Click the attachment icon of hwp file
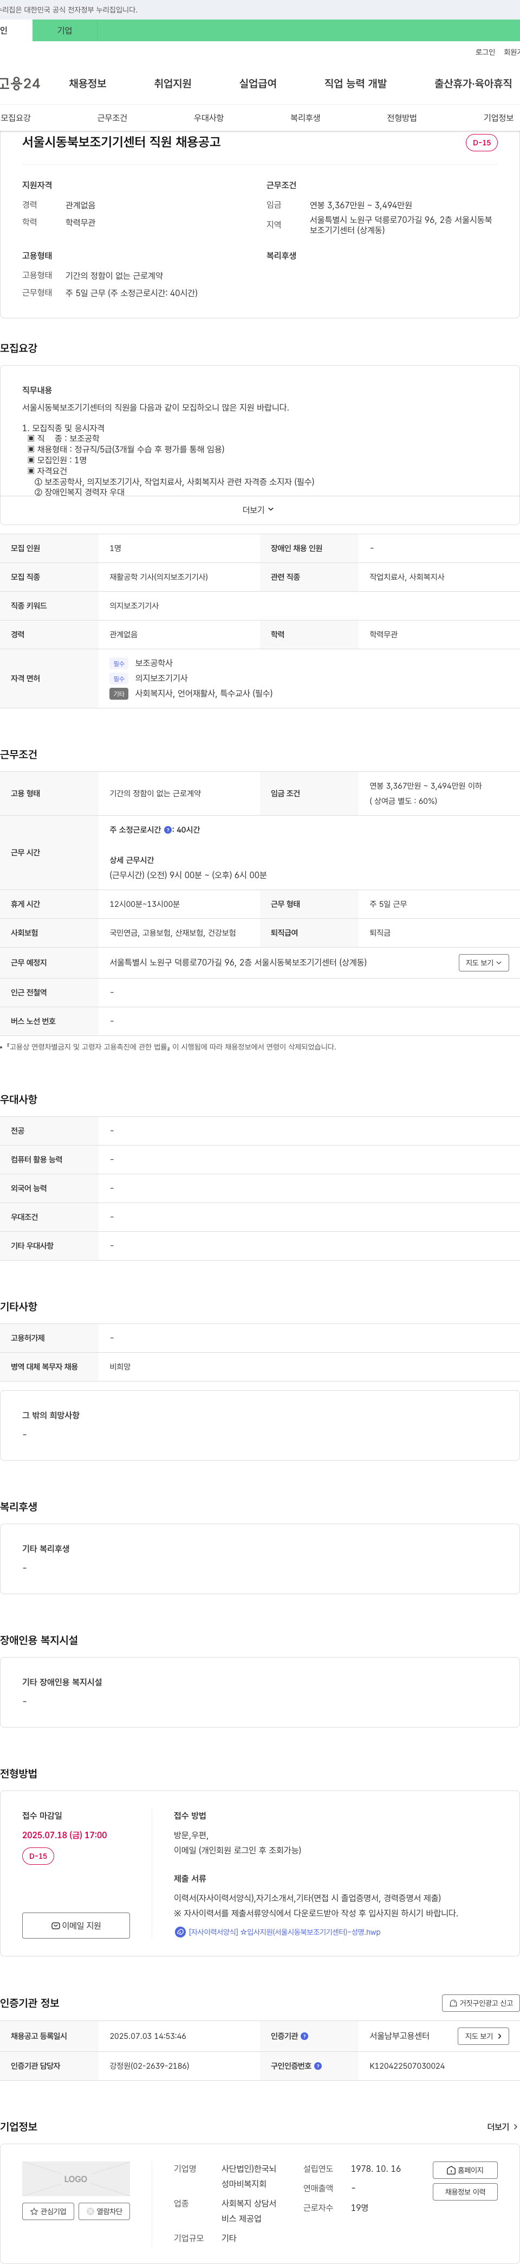The image size is (520, 2264). click(x=180, y=1932)
